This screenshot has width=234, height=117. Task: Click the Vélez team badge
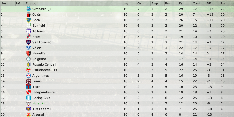29,48
